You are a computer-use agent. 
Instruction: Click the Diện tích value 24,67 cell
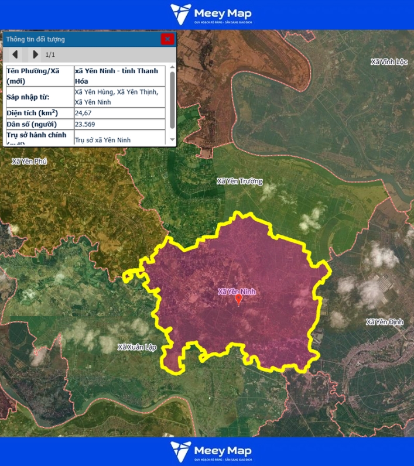pos(119,112)
